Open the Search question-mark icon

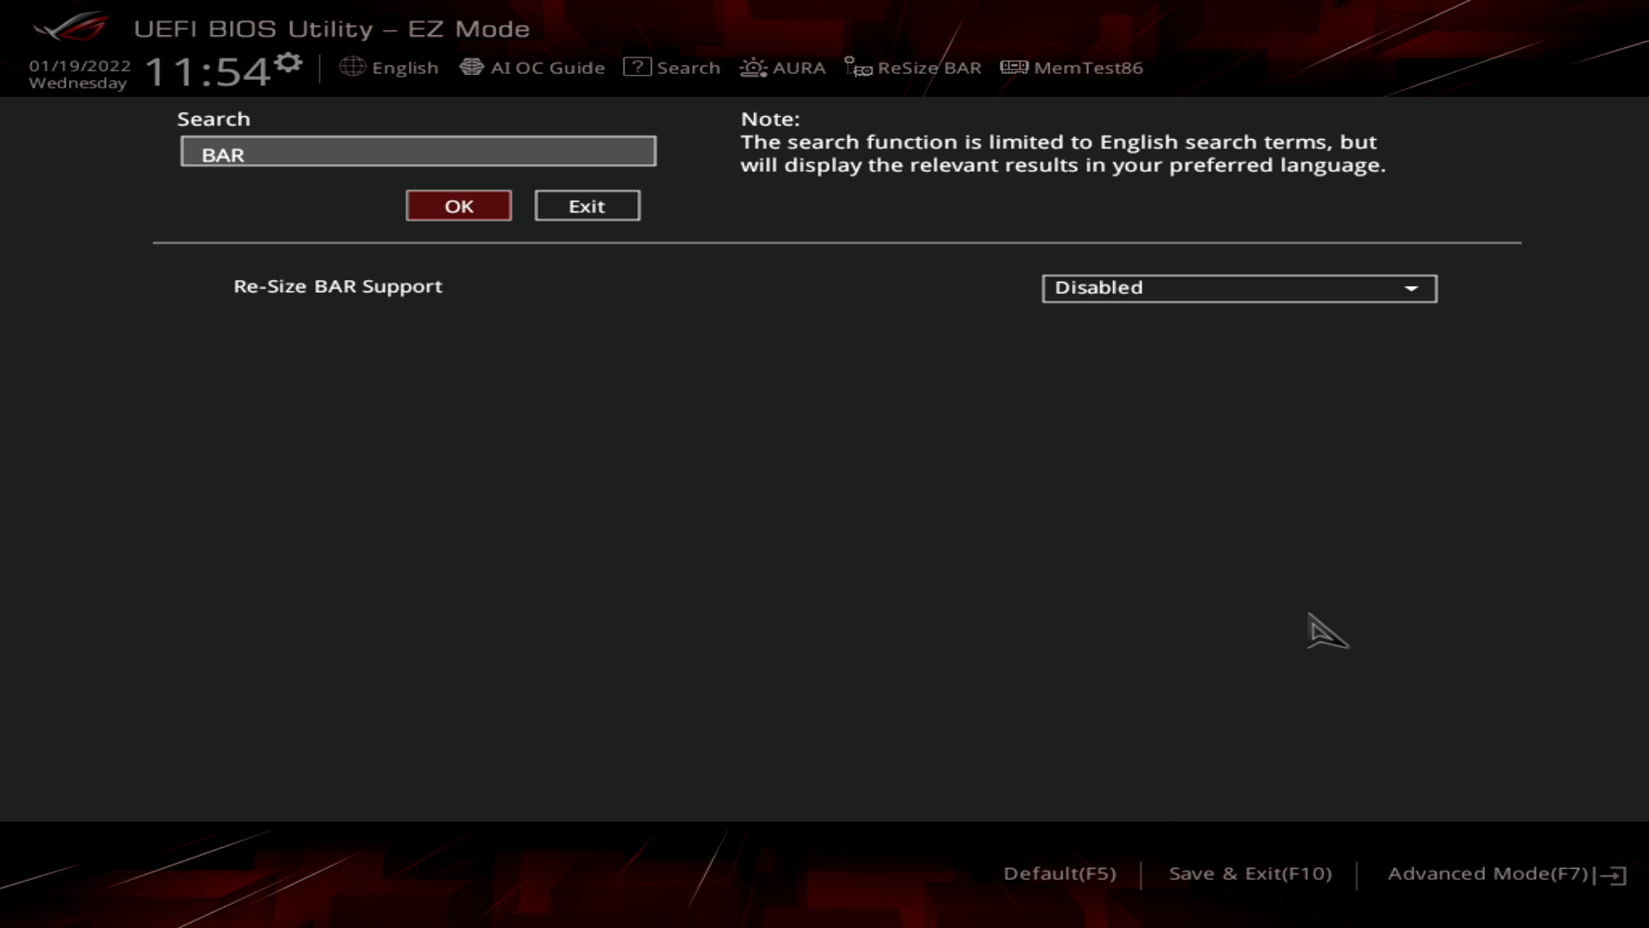tap(636, 67)
